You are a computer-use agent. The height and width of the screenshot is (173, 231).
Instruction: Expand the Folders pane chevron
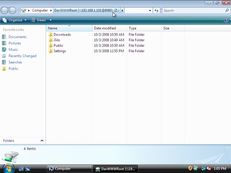click(42, 141)
